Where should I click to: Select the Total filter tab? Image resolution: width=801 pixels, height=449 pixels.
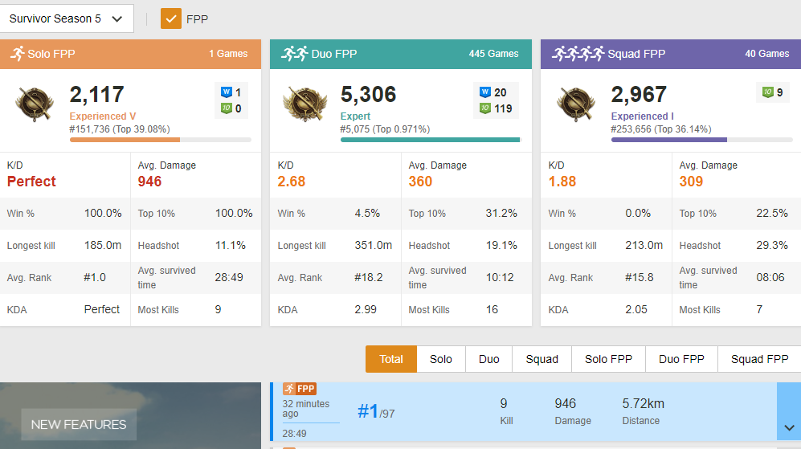[x=391, y=359]
